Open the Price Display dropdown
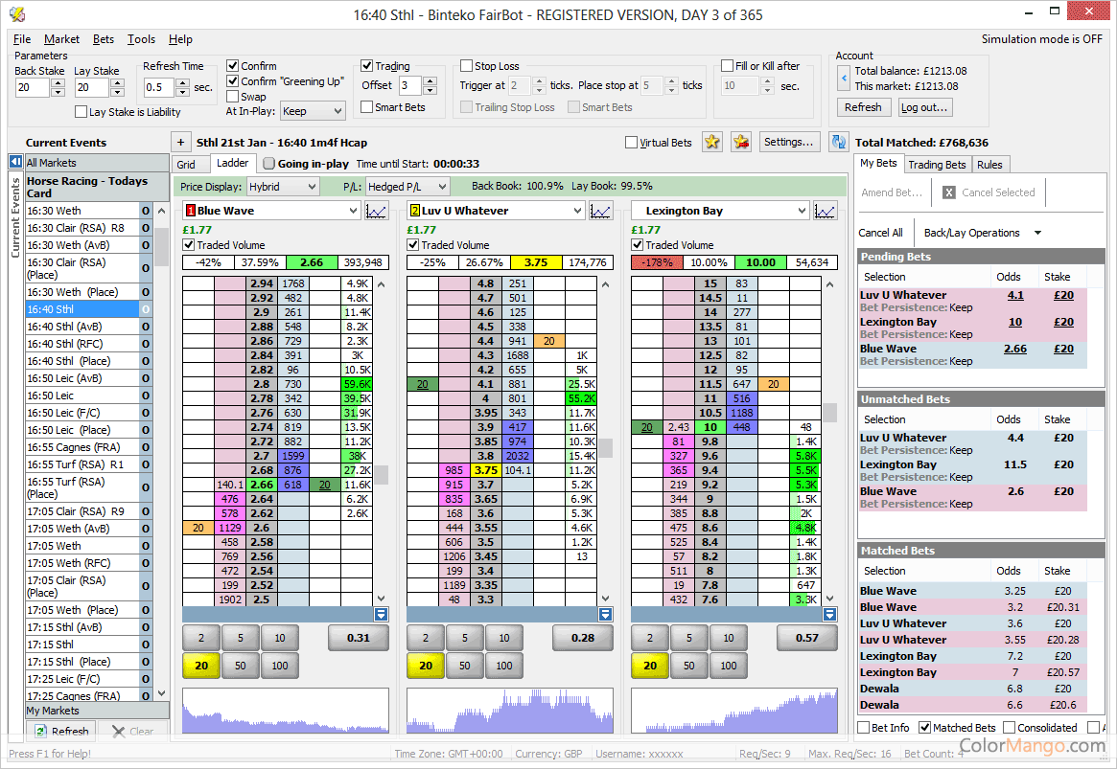Screen dimensions: 1117x769 283,187
